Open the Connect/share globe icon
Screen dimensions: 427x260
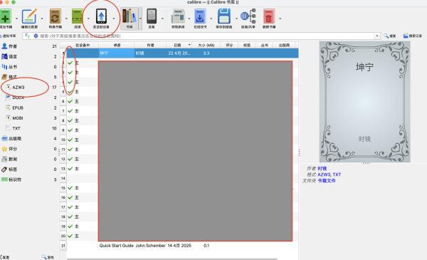(248, 16)
